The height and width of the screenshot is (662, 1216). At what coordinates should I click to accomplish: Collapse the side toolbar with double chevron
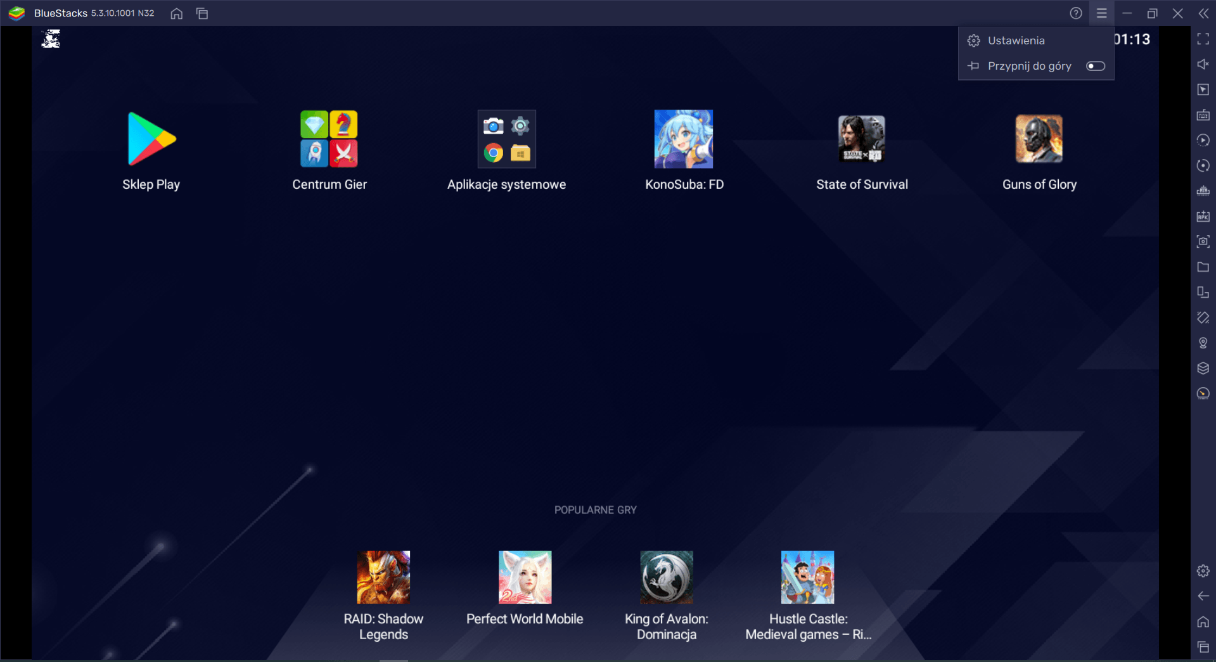tap(1203, 13)
